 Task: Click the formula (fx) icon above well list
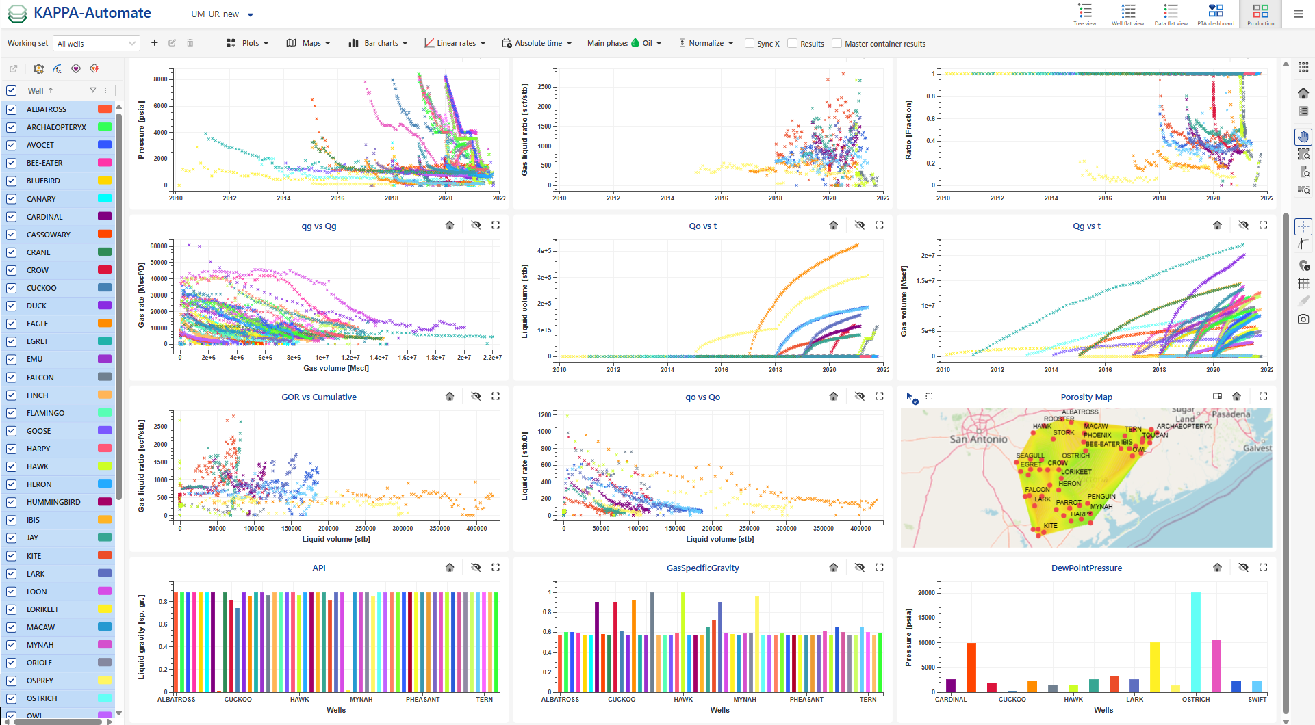(57, 68)
